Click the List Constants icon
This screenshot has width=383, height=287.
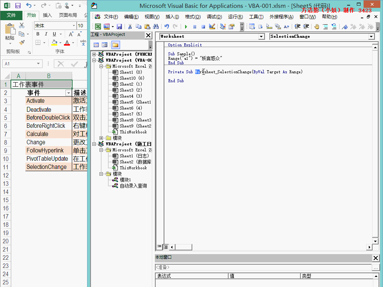[260, 27]
